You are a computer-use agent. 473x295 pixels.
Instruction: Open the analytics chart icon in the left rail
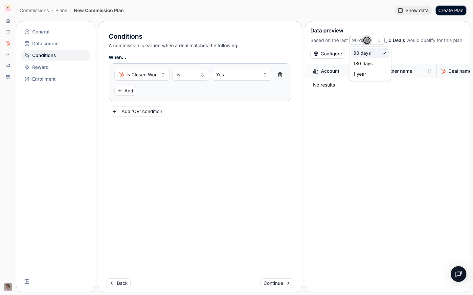(x=8, y=54)
